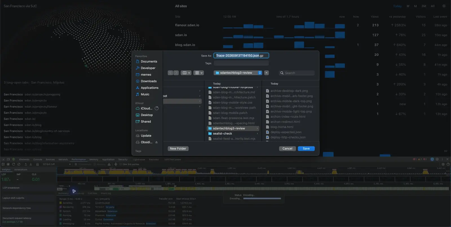Viewport: 451px width, 227px height.
Task: Select Event log tab
Action: coord(106,193)
